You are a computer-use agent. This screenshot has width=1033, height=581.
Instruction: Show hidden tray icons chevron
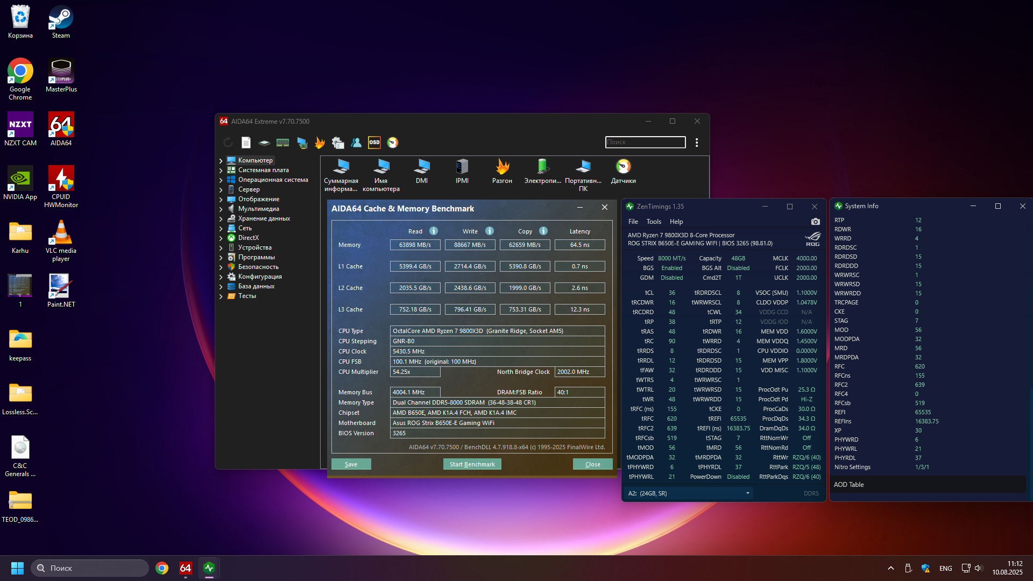pos(891,568)
